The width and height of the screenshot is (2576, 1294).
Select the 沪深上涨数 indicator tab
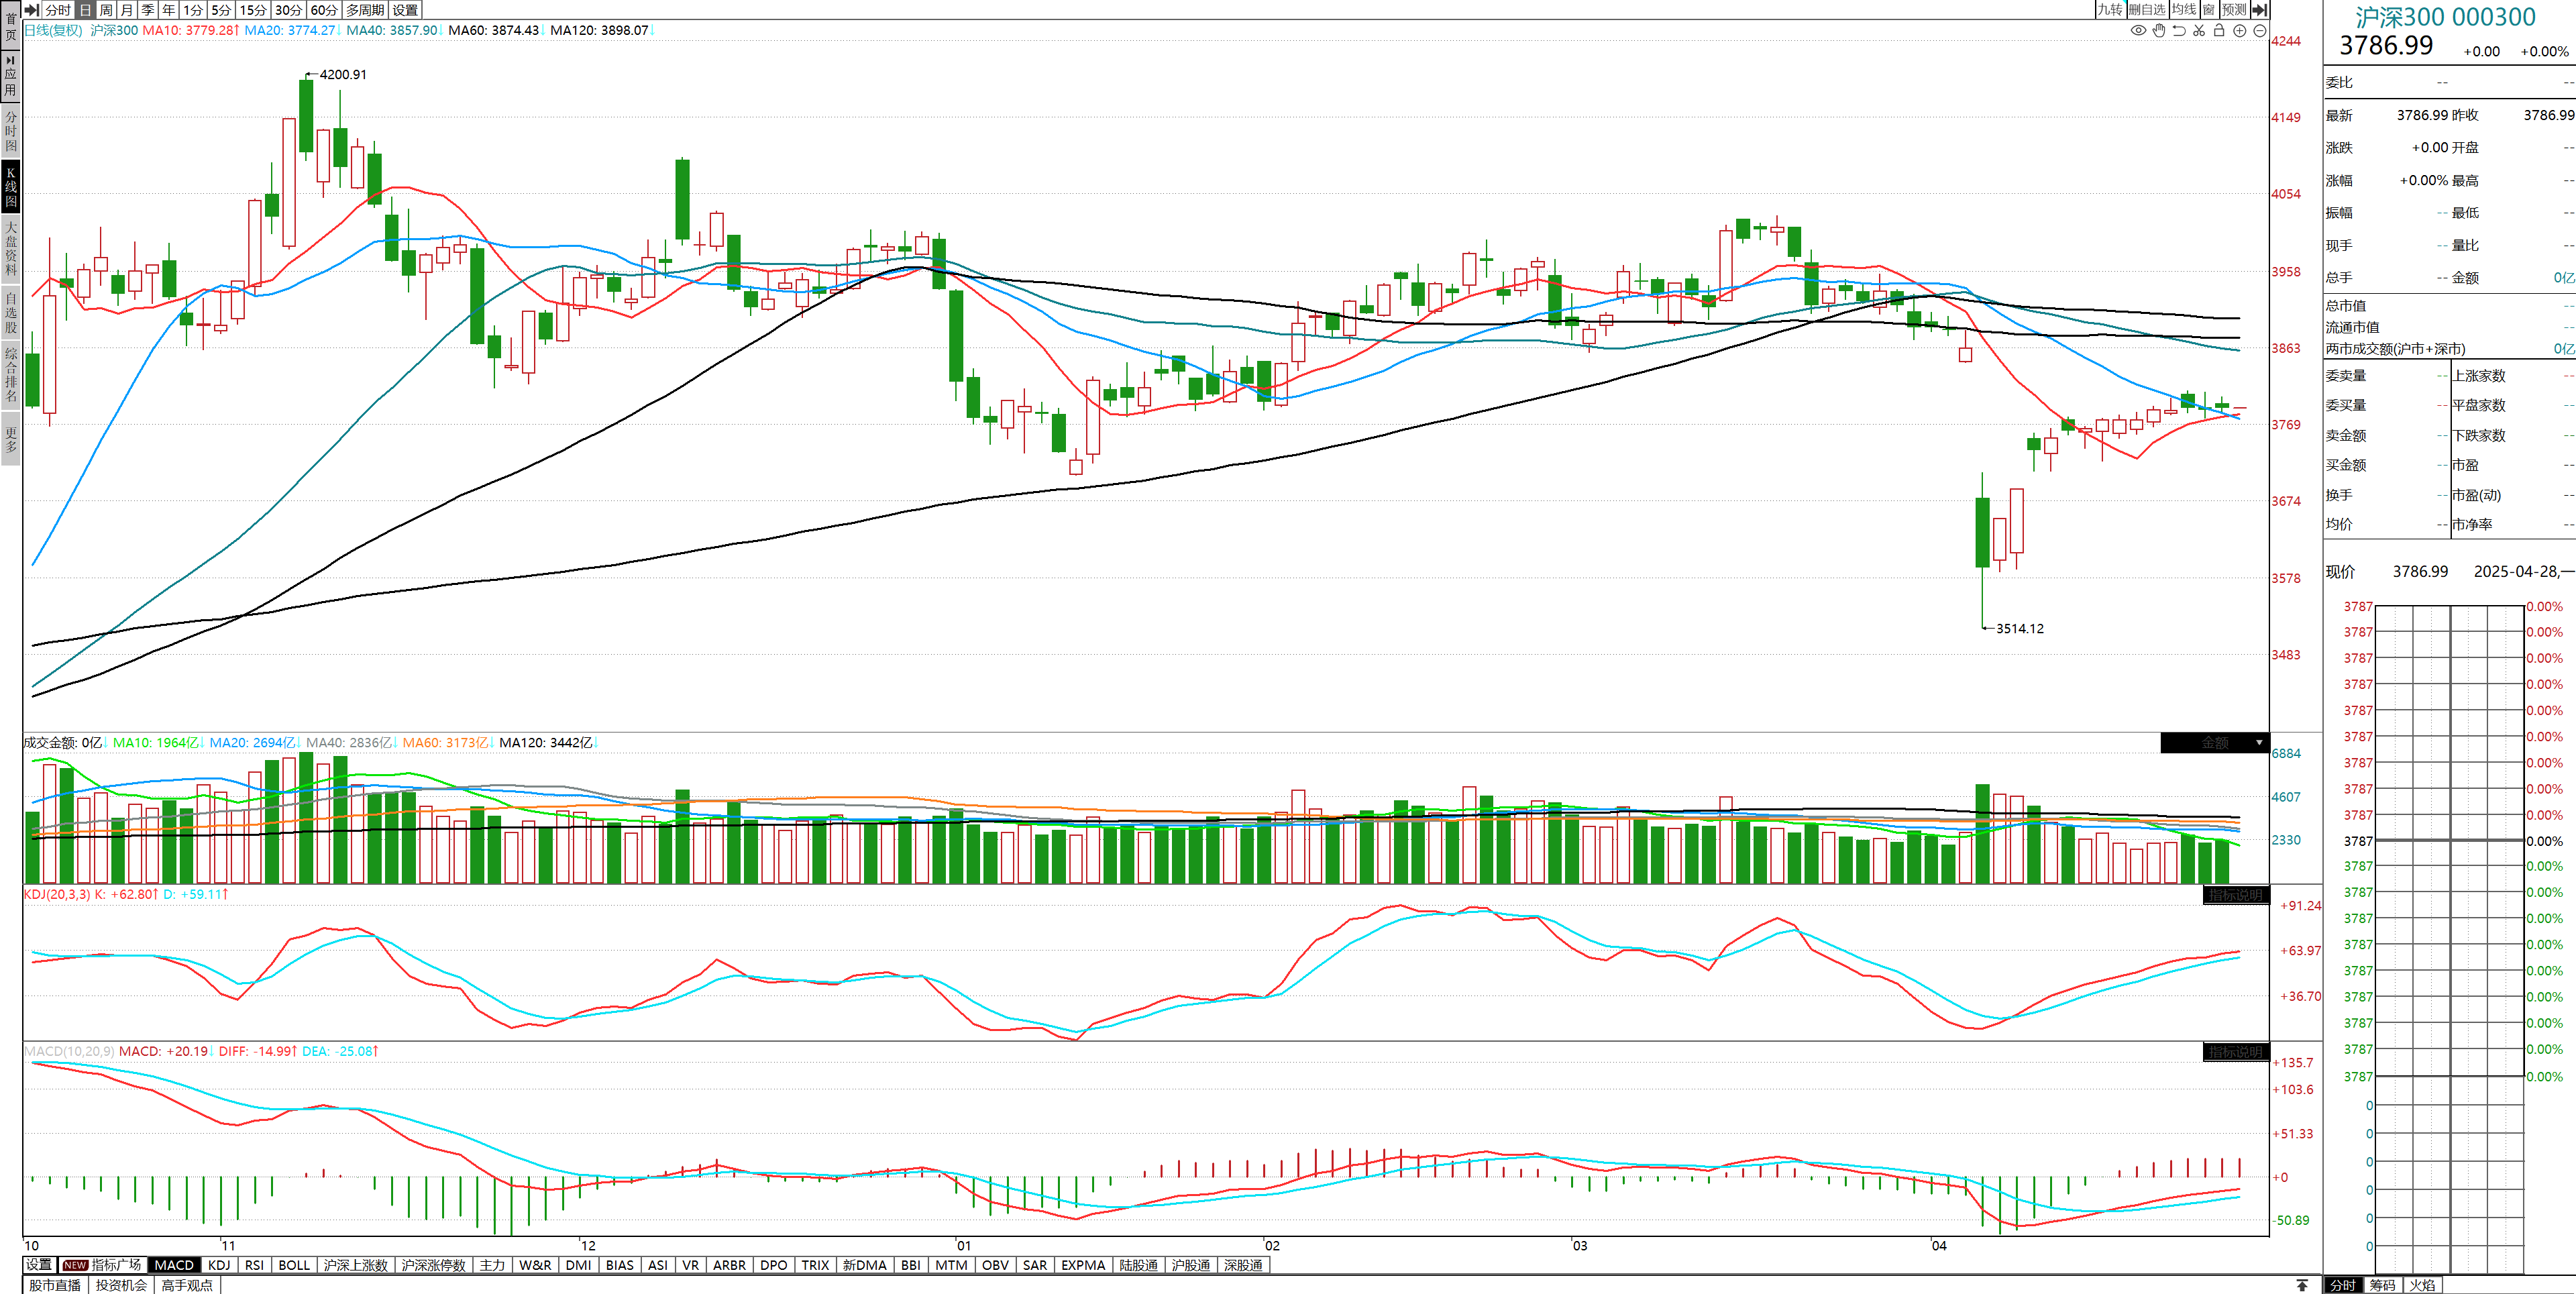[355, 1265]
